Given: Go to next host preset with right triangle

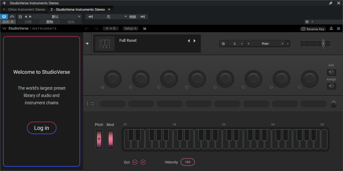Looking at the screenshot, I should pyautogui.click(x=30, y=17).
